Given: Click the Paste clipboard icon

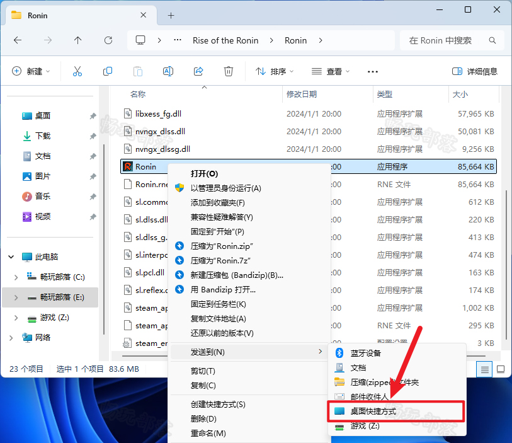Looking at the screenshot, I should click(x=138, y=71).
